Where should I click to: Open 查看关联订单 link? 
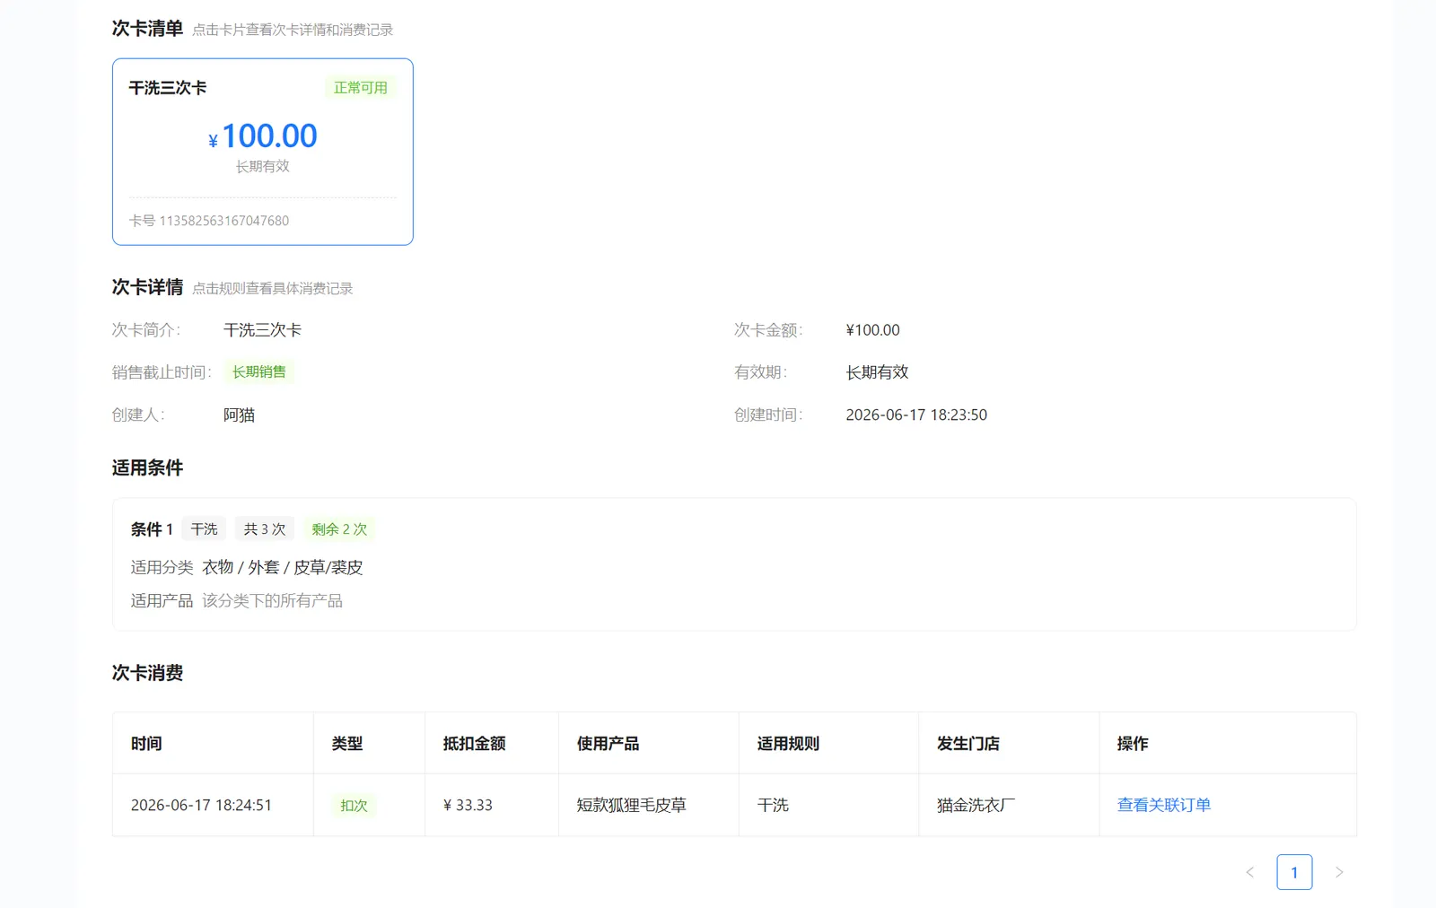pyautogui.click(x=1163, y=805)
